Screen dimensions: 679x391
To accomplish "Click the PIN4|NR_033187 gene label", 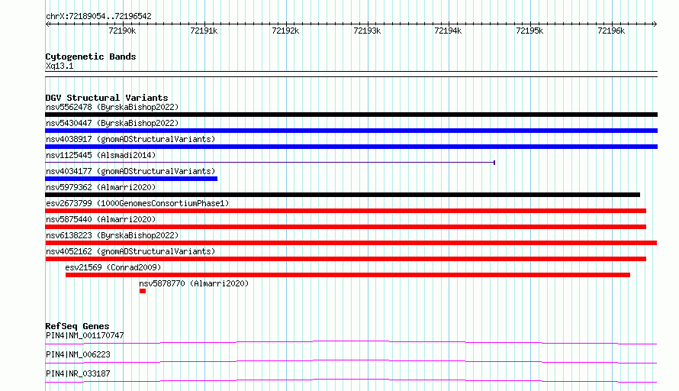I will coord(78,373).
